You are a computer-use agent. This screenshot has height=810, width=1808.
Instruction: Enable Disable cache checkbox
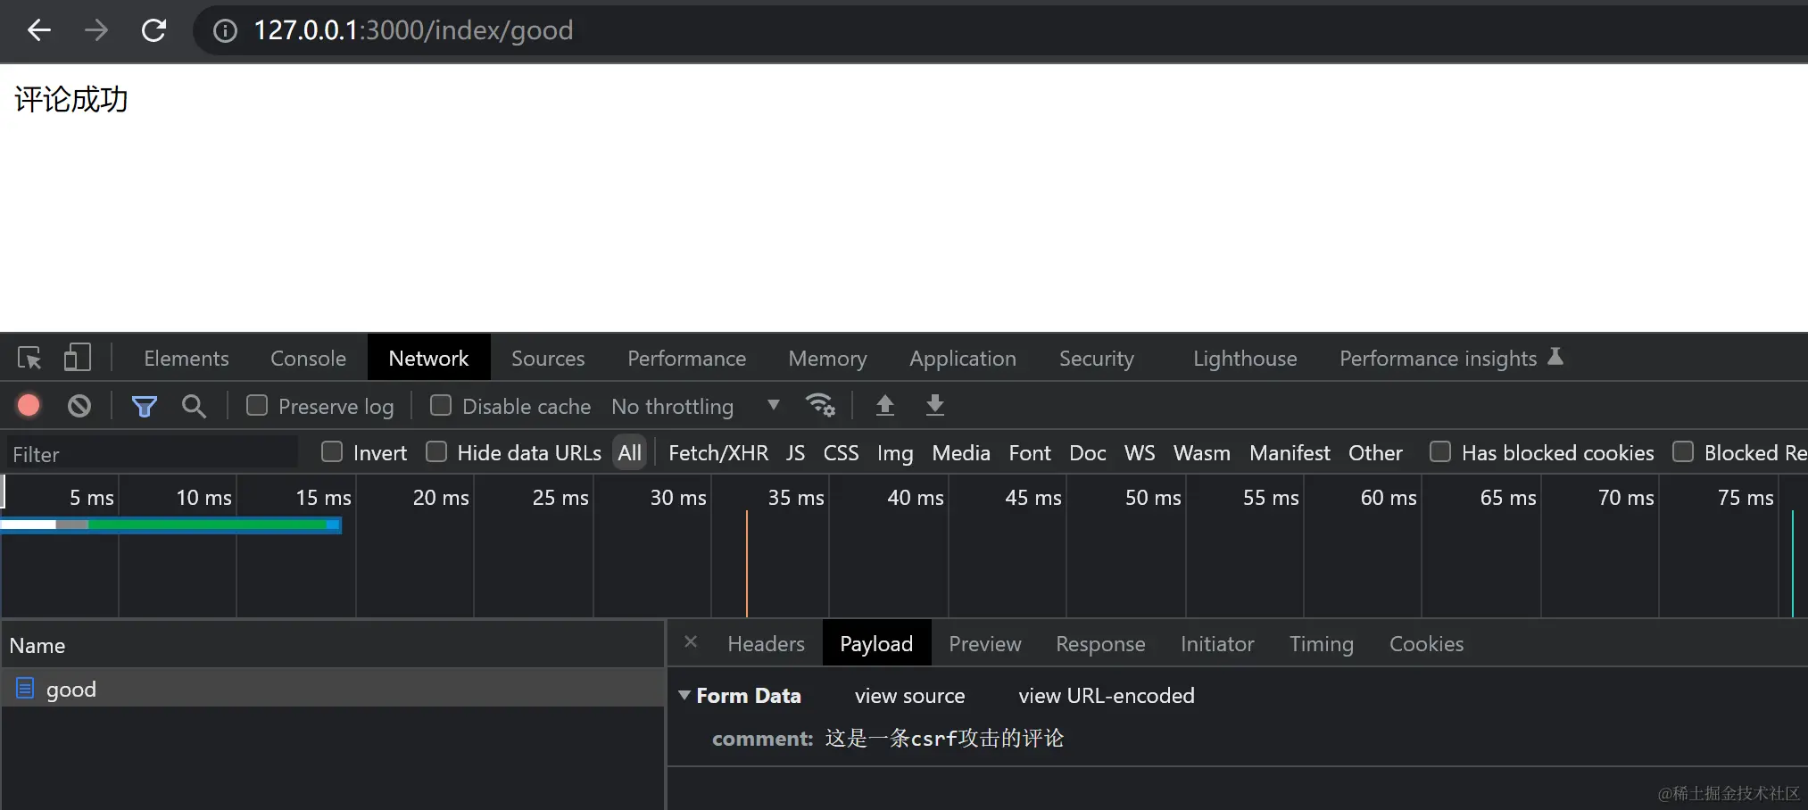[x=441, y=405]
